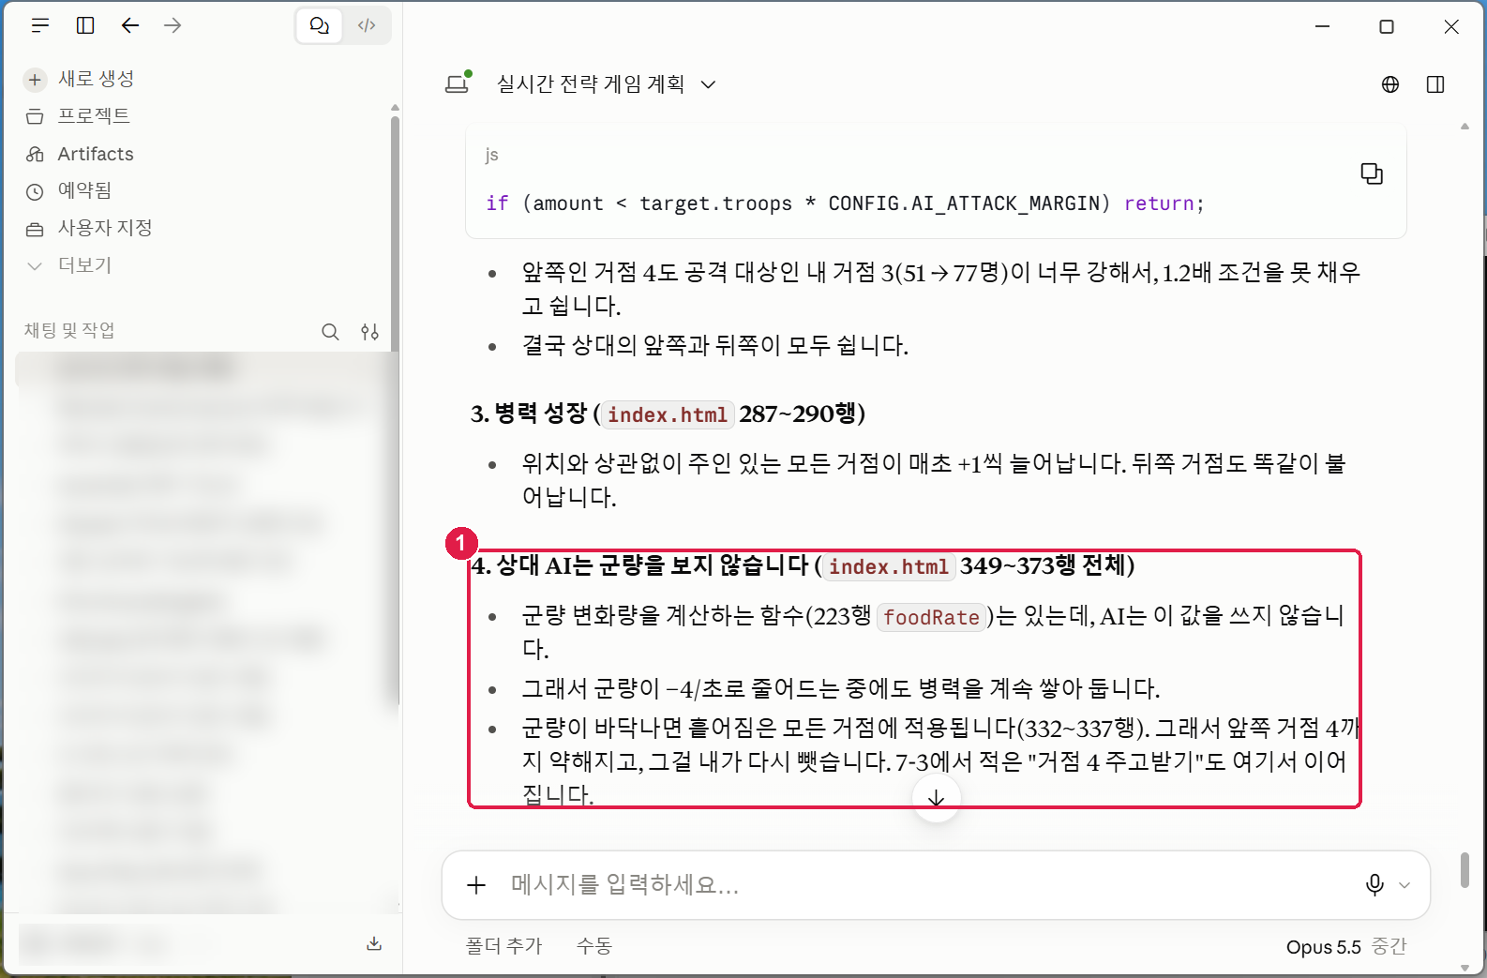Image resolution: width=1487 pixels, height=978 pixels.
Task: Open 예약됨 in the sidebar
Action: point(69,190)
